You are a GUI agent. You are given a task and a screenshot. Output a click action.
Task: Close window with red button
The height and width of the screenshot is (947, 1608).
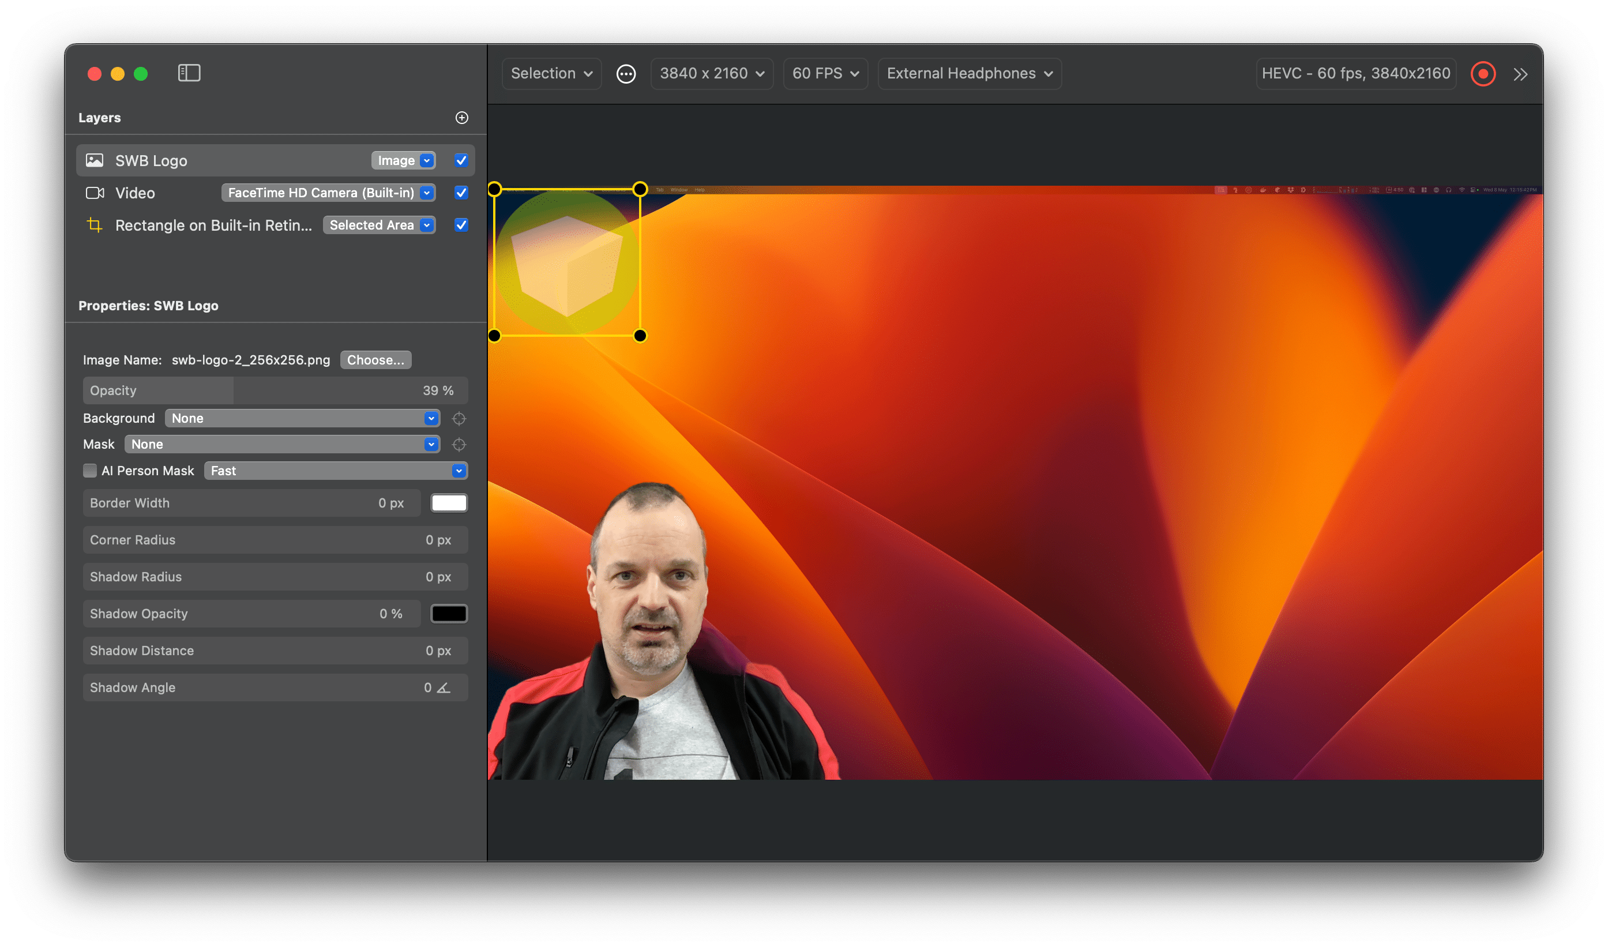[x=95, y=74]
